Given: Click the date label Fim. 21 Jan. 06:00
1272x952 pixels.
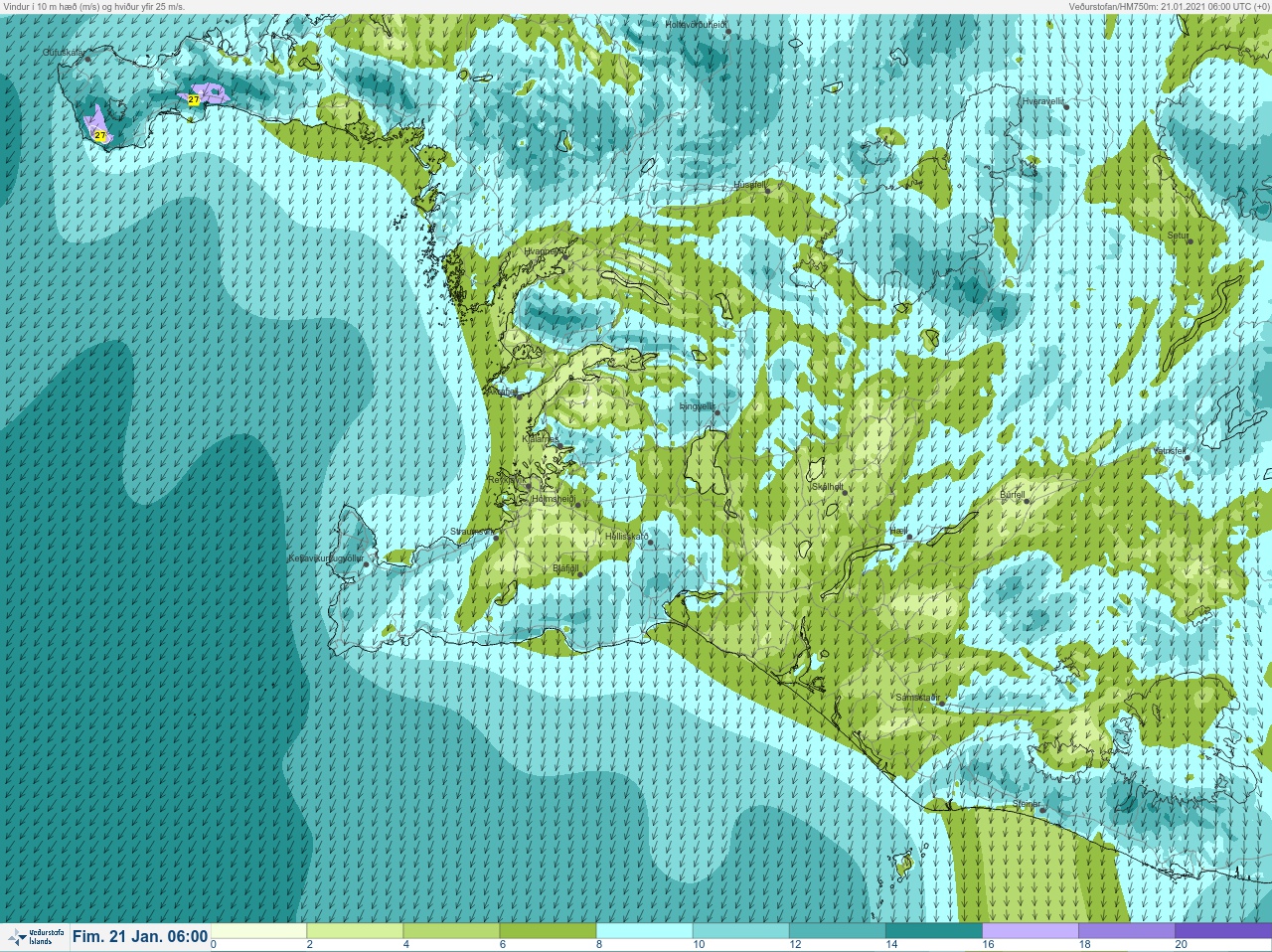Looking at the screenshot, I should (140, 936).
